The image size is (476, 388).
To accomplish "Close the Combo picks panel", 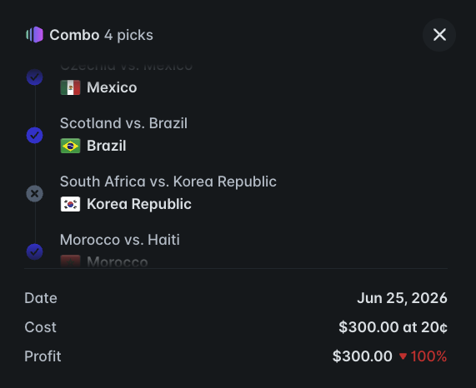I will click(x=439, y=35).
